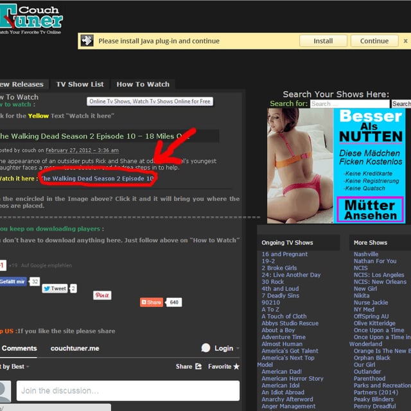The image size is (411, 411).
Task: Open the Nashville show link
Action: pos(366,254)
